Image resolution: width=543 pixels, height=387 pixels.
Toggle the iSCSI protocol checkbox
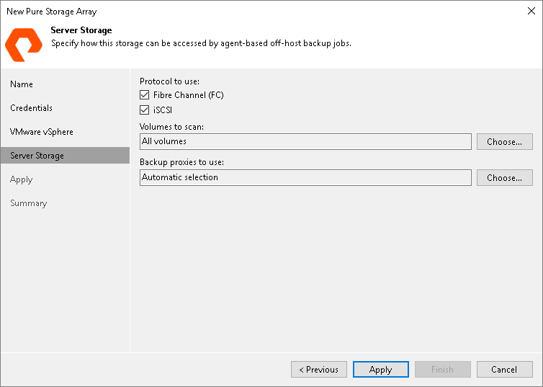(145, 110)
